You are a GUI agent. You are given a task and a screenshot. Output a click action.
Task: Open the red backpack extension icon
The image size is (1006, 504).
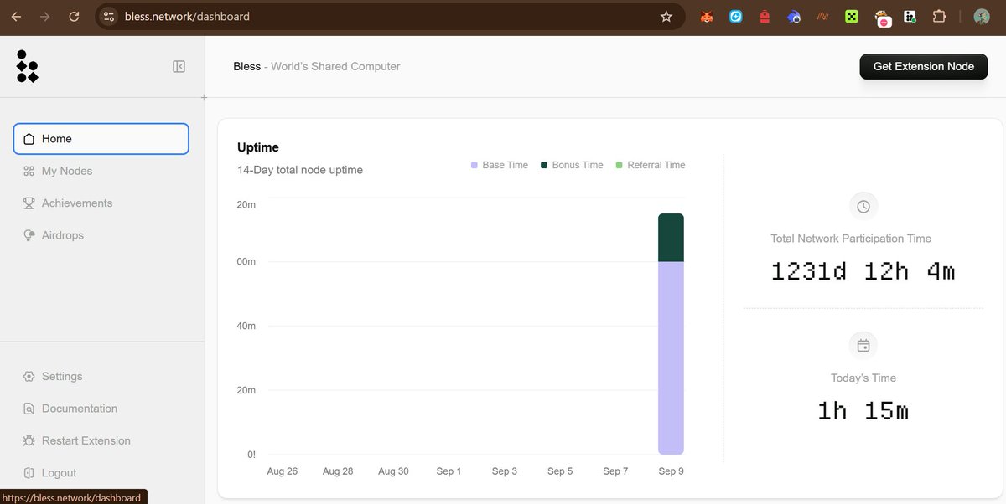[x=765, y=16]
